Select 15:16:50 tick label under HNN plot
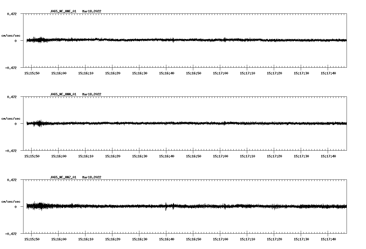366x249 pixels. (x=194, y=156)
